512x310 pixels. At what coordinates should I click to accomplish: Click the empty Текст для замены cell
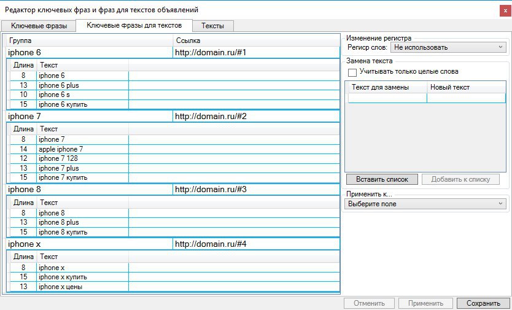pos(387,98)
